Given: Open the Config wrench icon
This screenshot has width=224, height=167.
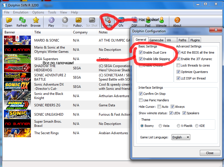Looking at the screenshot, I should coord(108,20).
